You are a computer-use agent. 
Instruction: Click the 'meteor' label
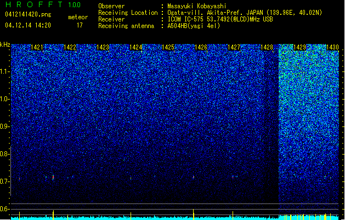coord(78,17)
